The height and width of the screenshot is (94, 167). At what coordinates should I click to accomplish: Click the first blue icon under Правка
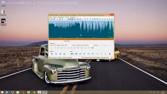[x=52, y=54]
